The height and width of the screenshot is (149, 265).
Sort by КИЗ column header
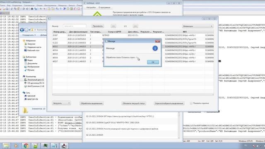coord(185,32)
